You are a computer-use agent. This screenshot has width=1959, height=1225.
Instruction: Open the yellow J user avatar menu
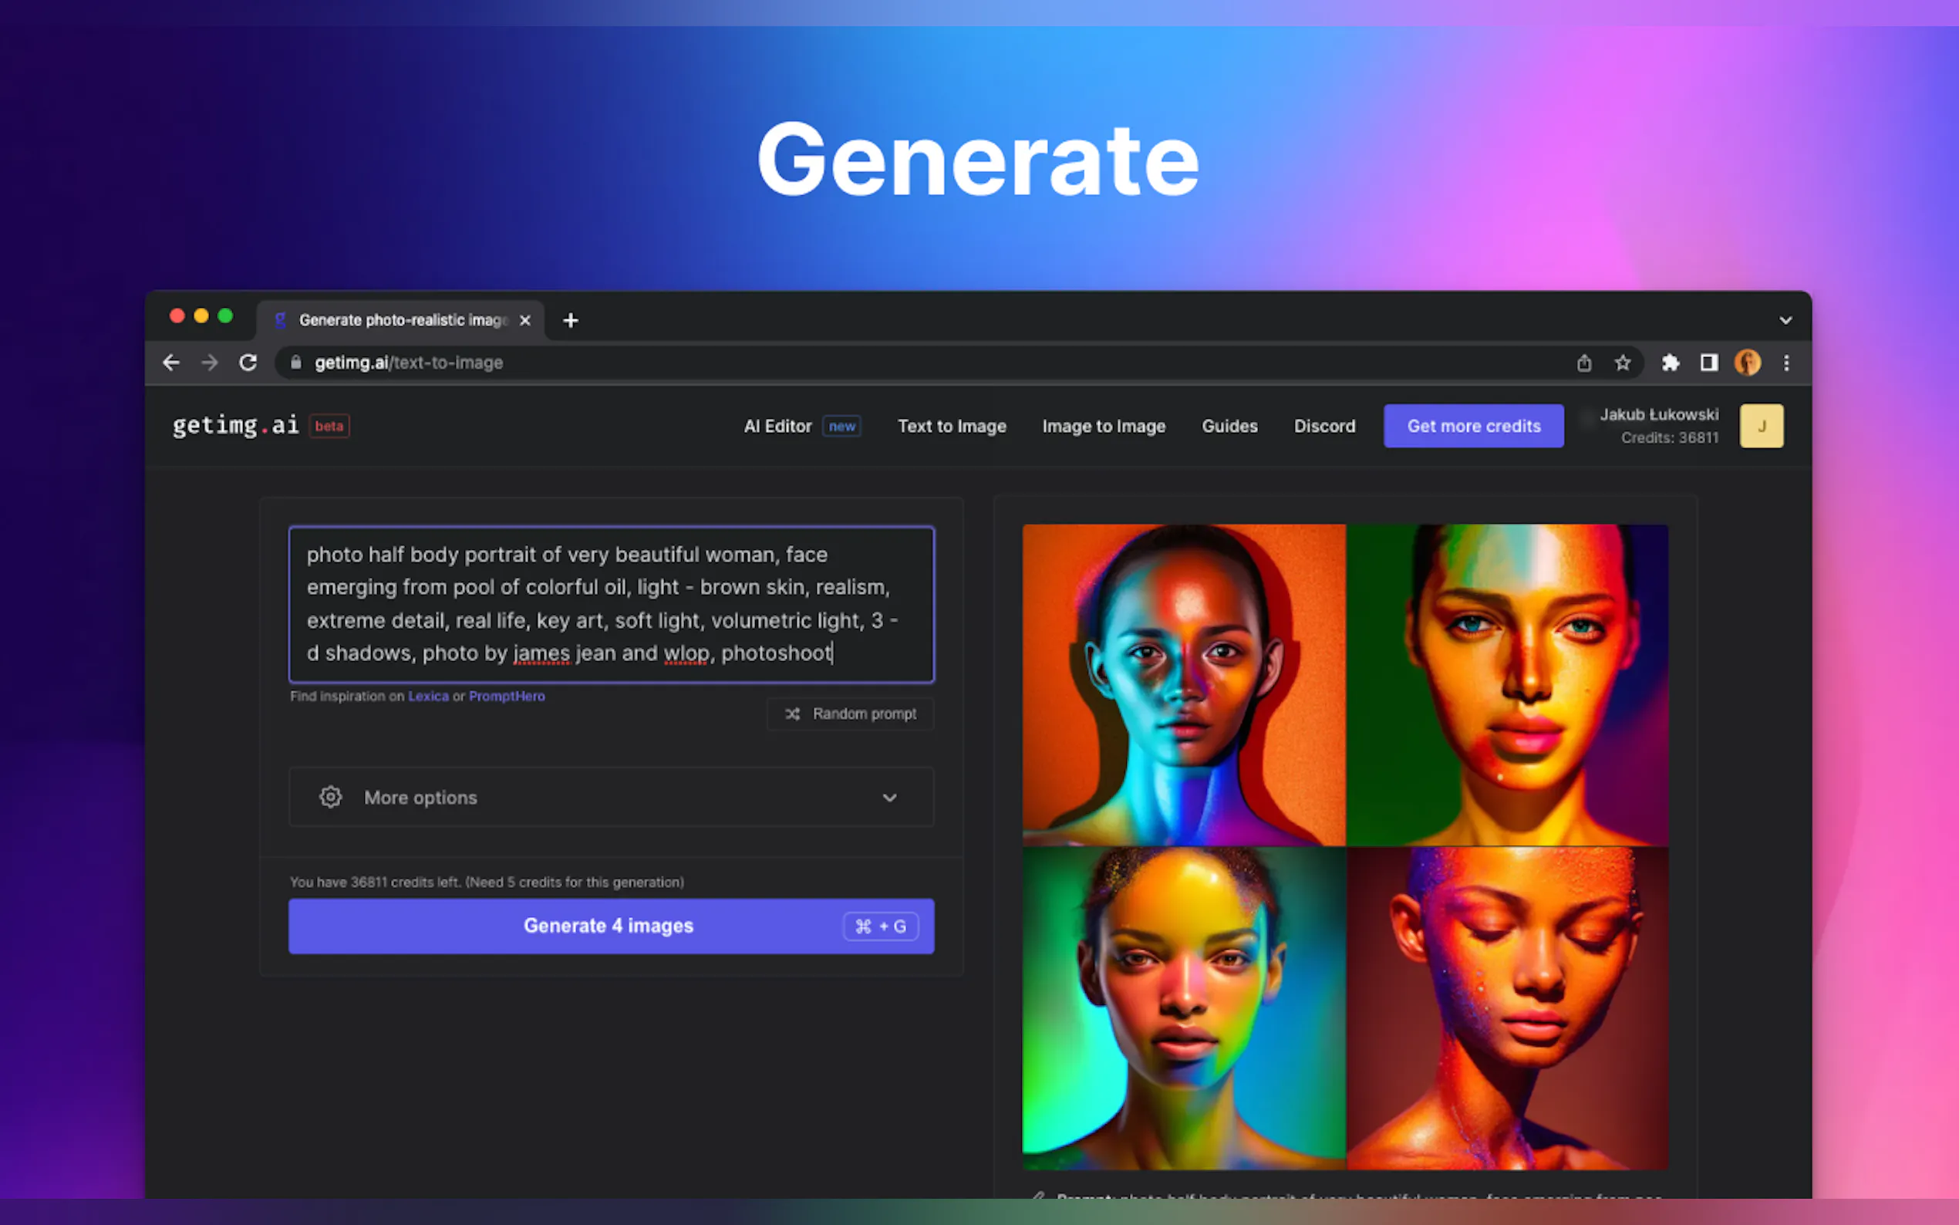tap(1762, 426)
